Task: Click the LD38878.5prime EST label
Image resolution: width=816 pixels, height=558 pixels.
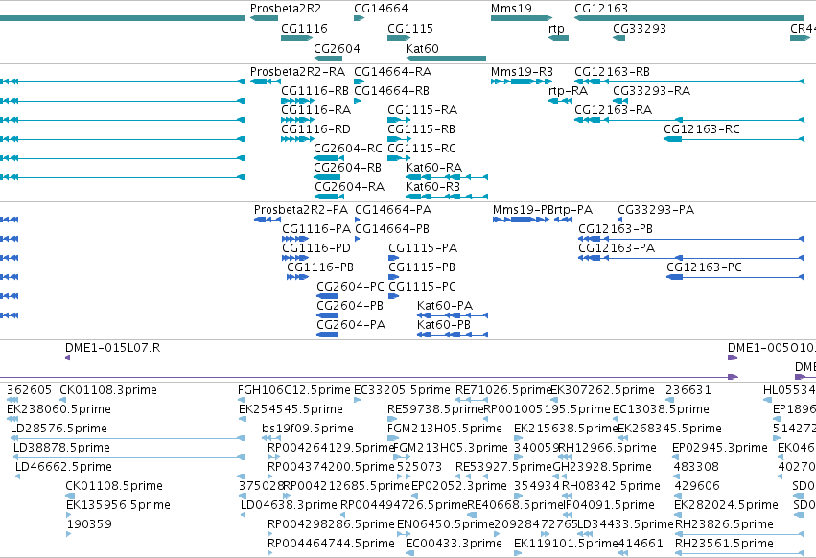Action: [x=61, y=447]
